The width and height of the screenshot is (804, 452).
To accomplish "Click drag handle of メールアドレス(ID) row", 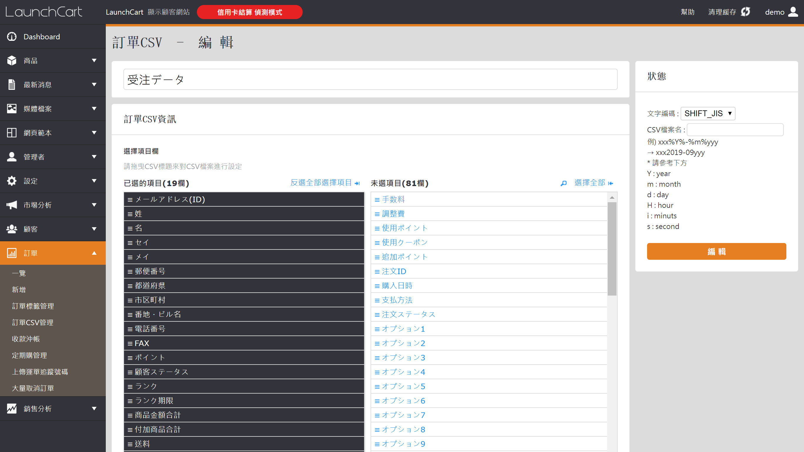I will tap(130, 200).
